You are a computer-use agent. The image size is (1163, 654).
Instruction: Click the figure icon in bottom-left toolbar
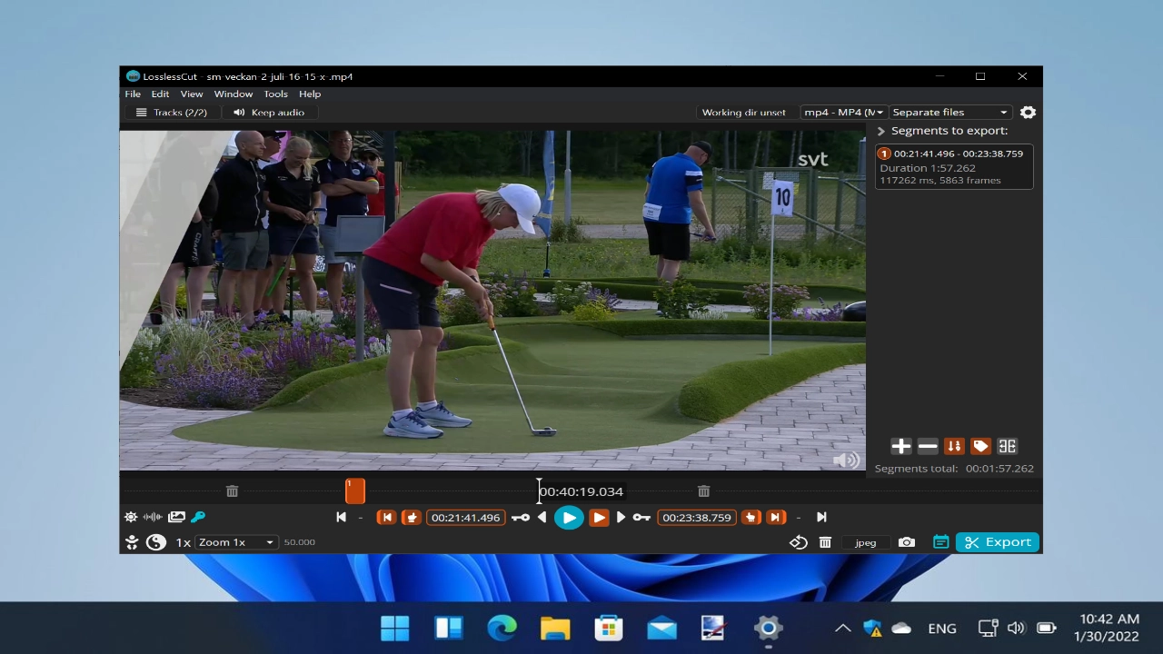(x=132, y=542)
